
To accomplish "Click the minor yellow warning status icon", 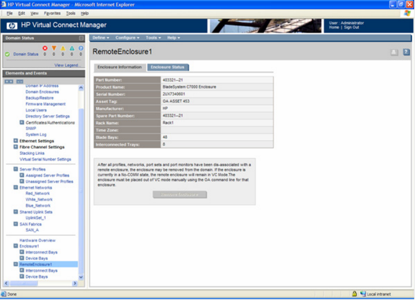I will pos(63,48).
